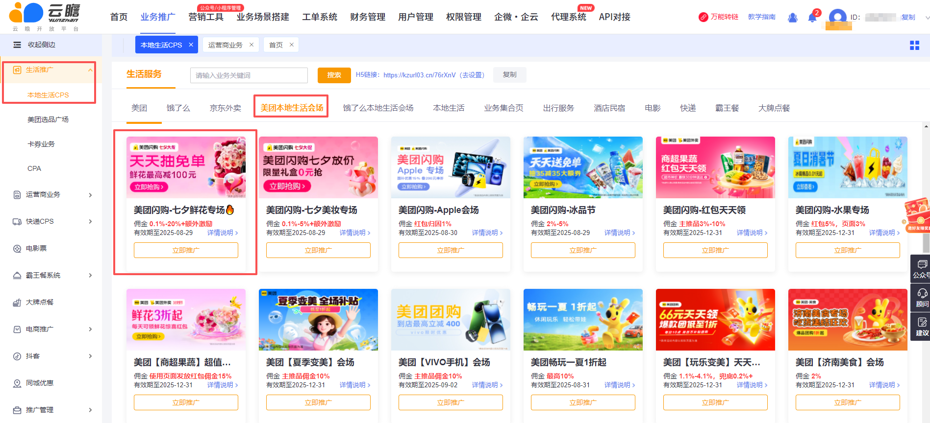
Task: Click 立即推广 for 美团【济南美食】会场
Action: pos(848,402)
